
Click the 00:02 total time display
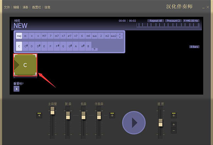tap(132, 21)
